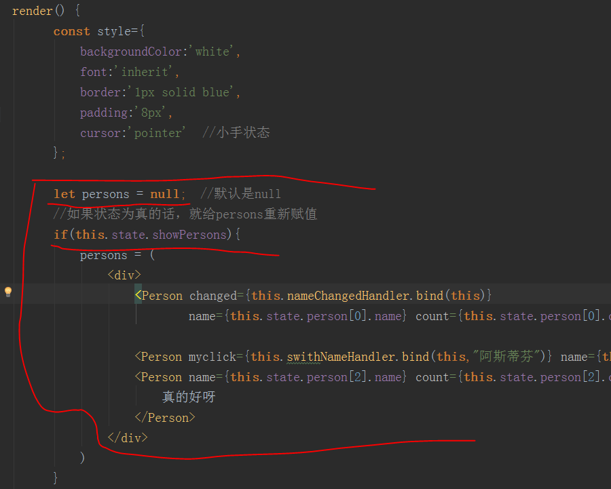611x489 pixels.
Task: Click the 'white' backgroundColor value
Action: [212, 52]
